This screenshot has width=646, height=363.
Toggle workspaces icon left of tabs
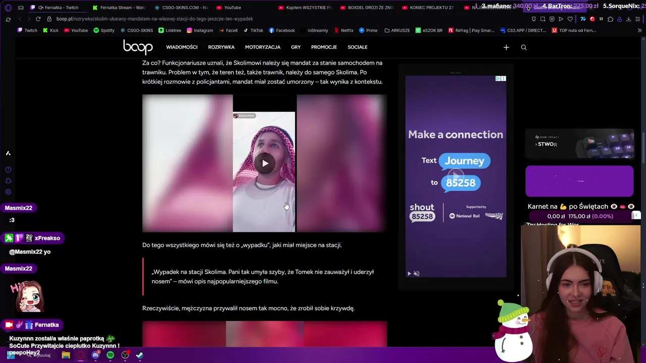[21, 8]
